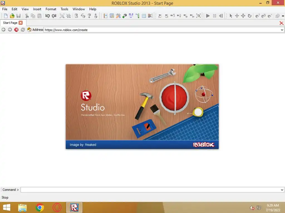Image resolution: width=285 pixels, height=213 pixels.
Task: Expand the toolbar overflow chevron
Action: tap(283, 16)
